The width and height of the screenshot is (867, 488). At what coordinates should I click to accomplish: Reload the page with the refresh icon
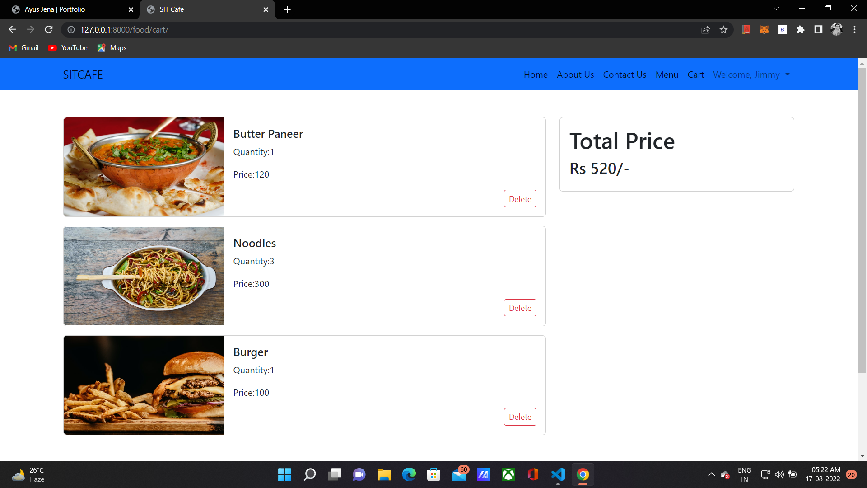click(x=49, y=29)
